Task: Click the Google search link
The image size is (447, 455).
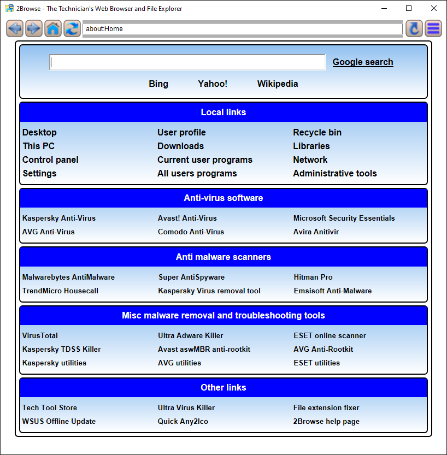Action: pos(363,62)
